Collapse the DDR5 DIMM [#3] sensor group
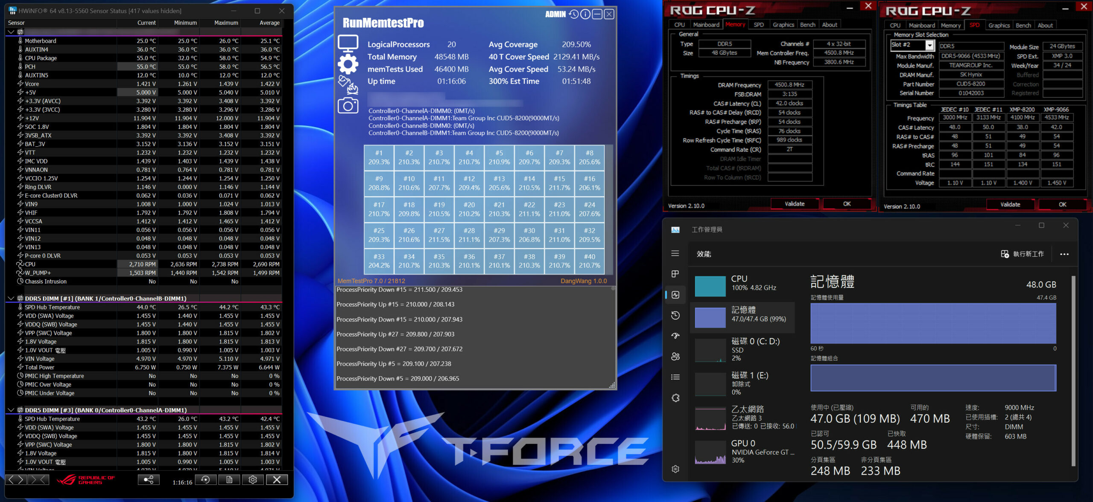The height and width of the screenshot is (502, 1093). coord(11,410)
